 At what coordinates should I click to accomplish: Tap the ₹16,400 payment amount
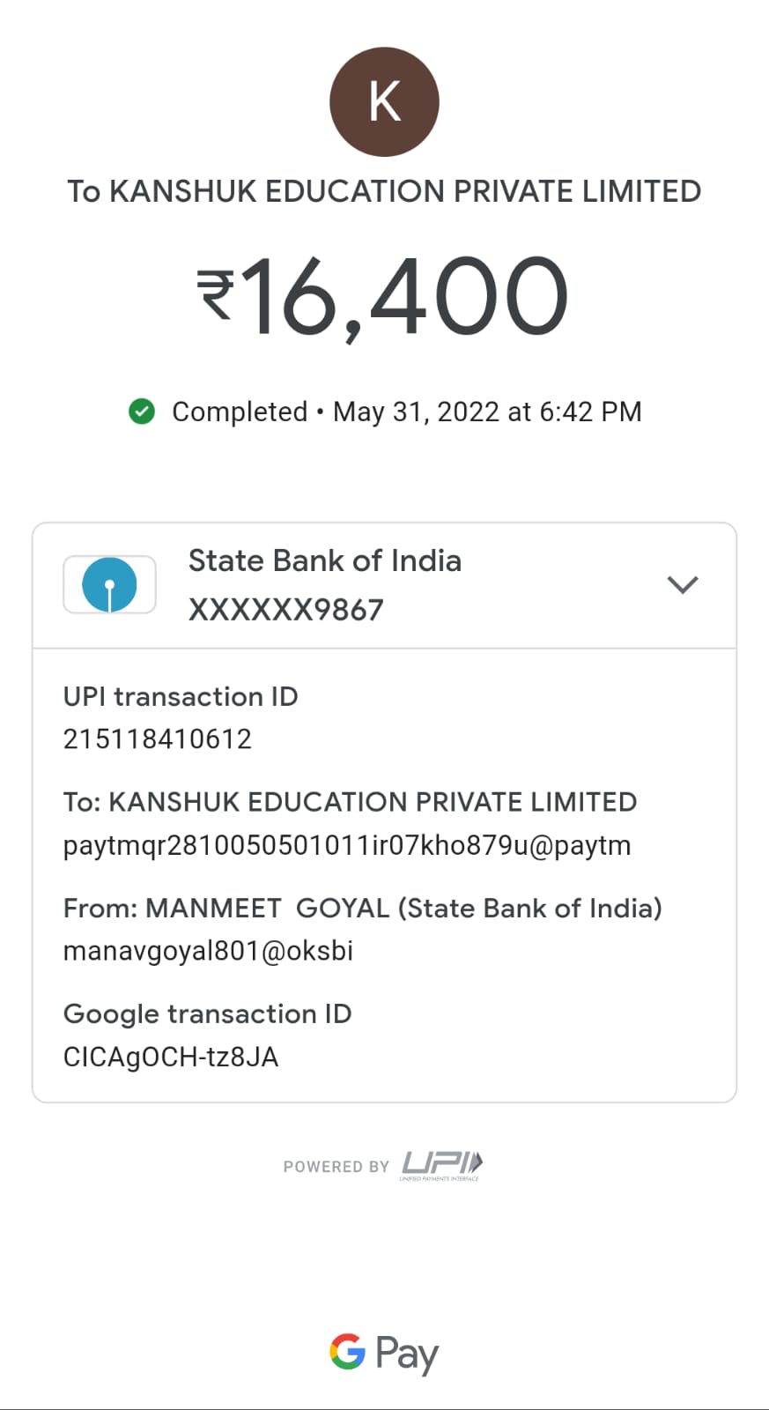(x=384, y=297)
